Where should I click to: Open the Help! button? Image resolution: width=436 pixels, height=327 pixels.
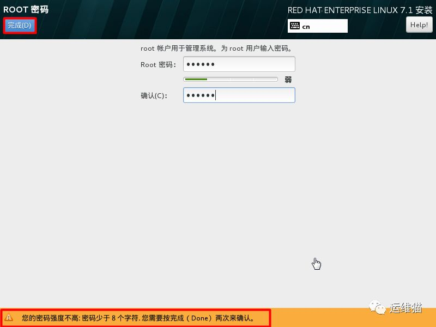click(419, 25)
